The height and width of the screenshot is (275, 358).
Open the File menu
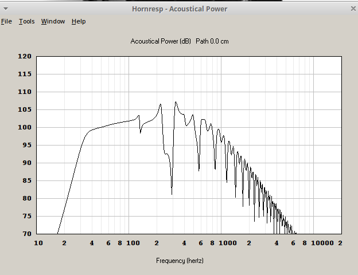point(6,21)
